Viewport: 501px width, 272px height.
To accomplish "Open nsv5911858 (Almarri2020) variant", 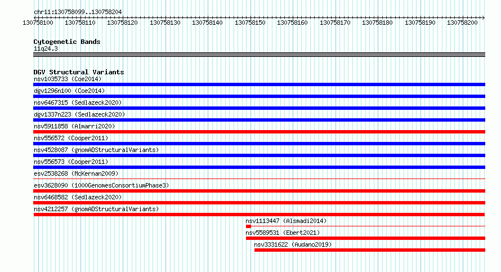I will (74, 126).
